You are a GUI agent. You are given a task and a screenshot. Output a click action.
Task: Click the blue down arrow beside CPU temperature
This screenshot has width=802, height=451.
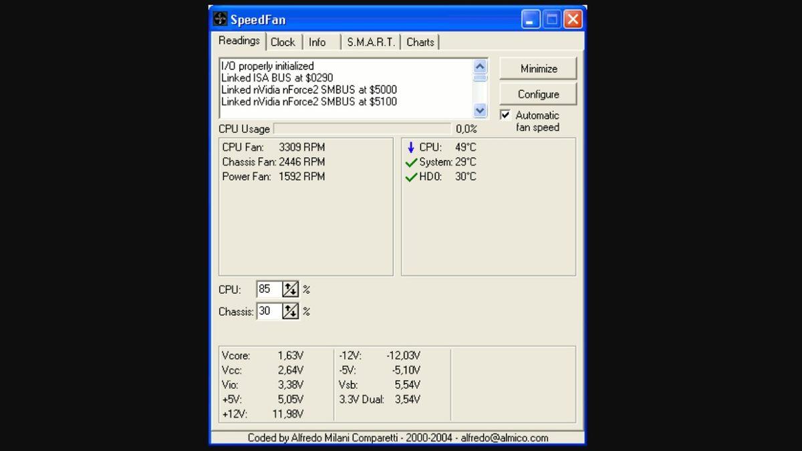[x=411, y=147]
